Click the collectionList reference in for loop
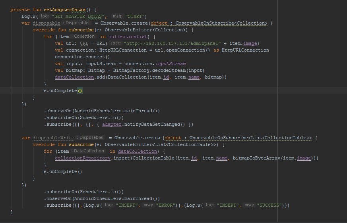Image resolution: width=347 pixels, height=223 pixels. 128,37
